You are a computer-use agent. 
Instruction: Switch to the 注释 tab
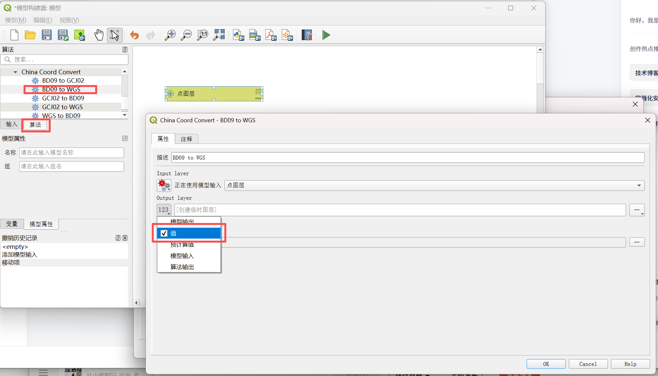tap(186, 139)
